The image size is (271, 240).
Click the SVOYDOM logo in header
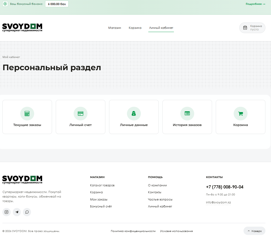point(22,27)
